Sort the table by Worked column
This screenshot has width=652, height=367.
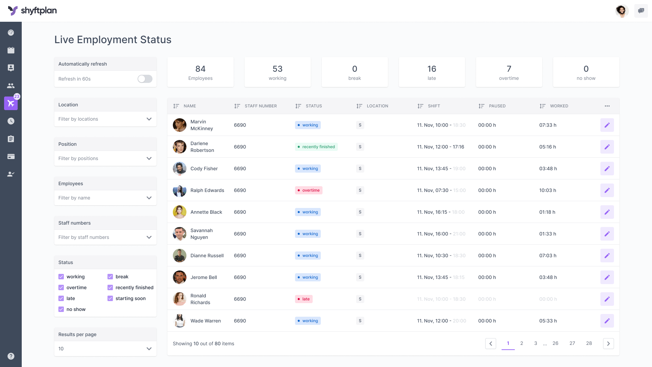(x=542, y=106)
